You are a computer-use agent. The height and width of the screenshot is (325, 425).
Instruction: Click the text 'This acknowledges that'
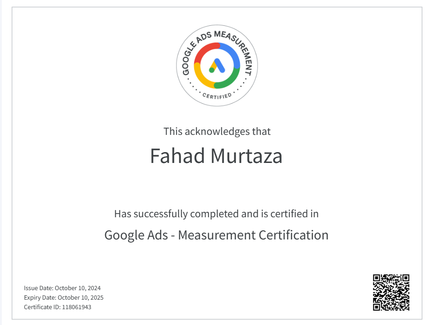coord(217,131)
